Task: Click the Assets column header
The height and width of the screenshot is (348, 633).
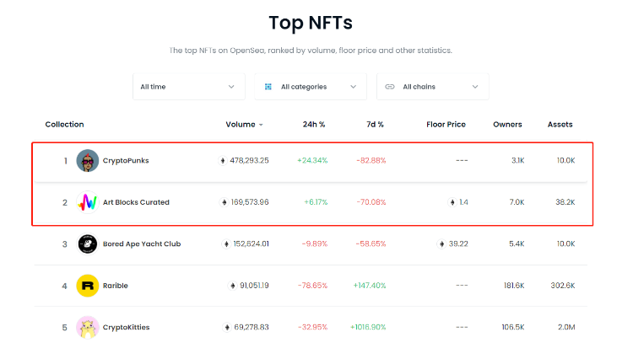Action: (560, 125)
